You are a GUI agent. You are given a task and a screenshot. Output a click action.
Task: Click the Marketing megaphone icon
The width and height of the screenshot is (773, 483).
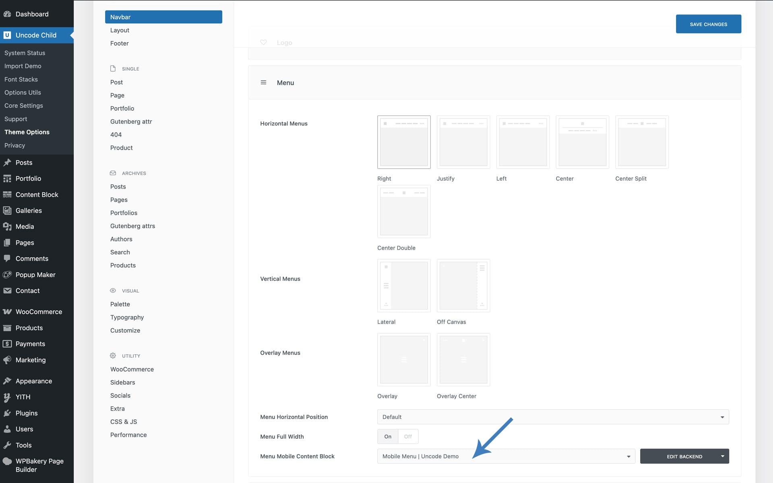coord(7,360)
